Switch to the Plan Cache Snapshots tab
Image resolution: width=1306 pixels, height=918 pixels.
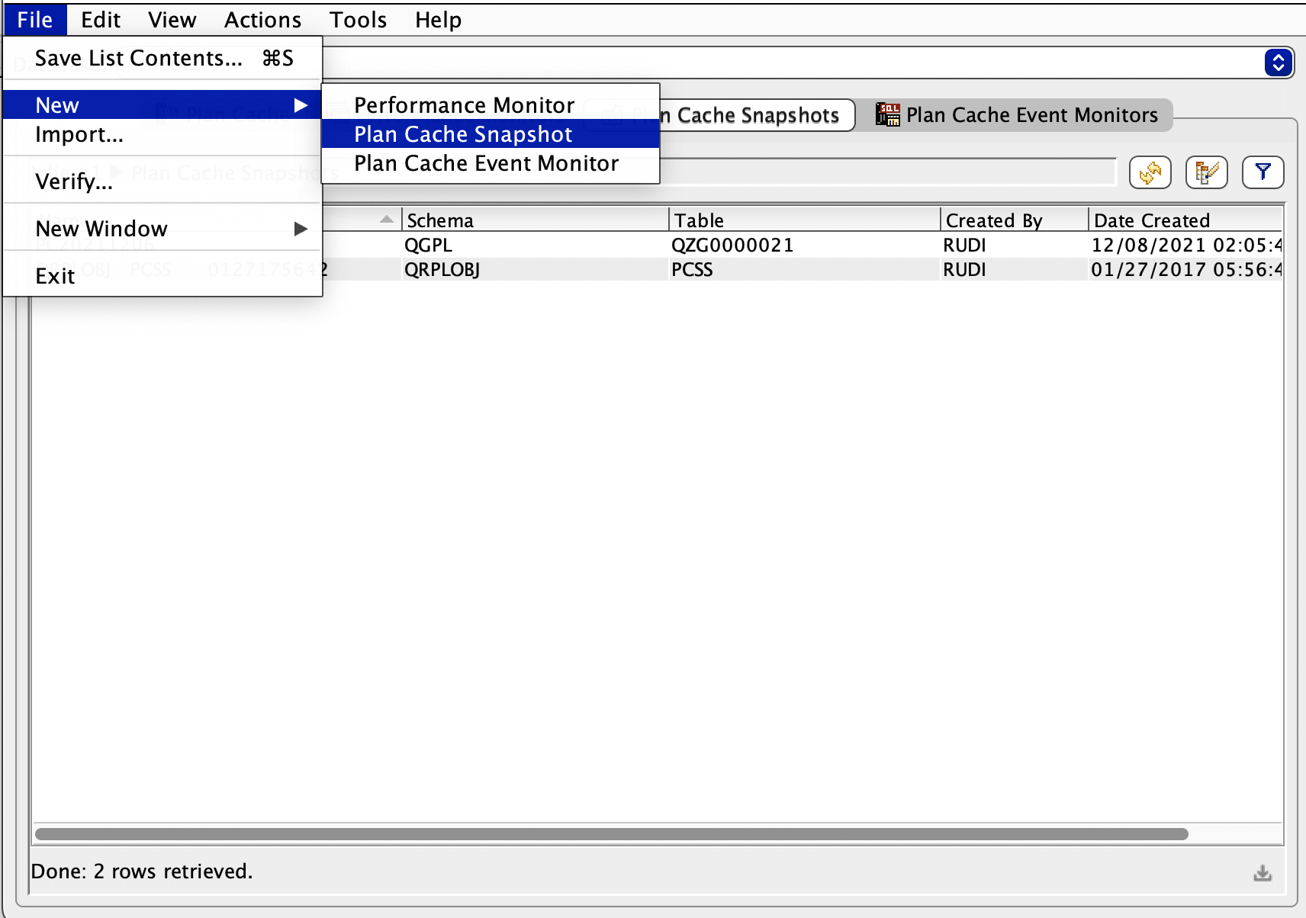tap(755, 115)
